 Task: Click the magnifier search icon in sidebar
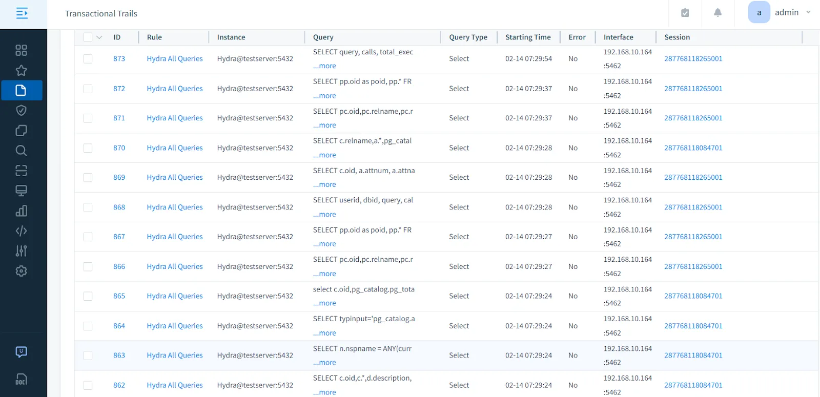click(21, 151)
